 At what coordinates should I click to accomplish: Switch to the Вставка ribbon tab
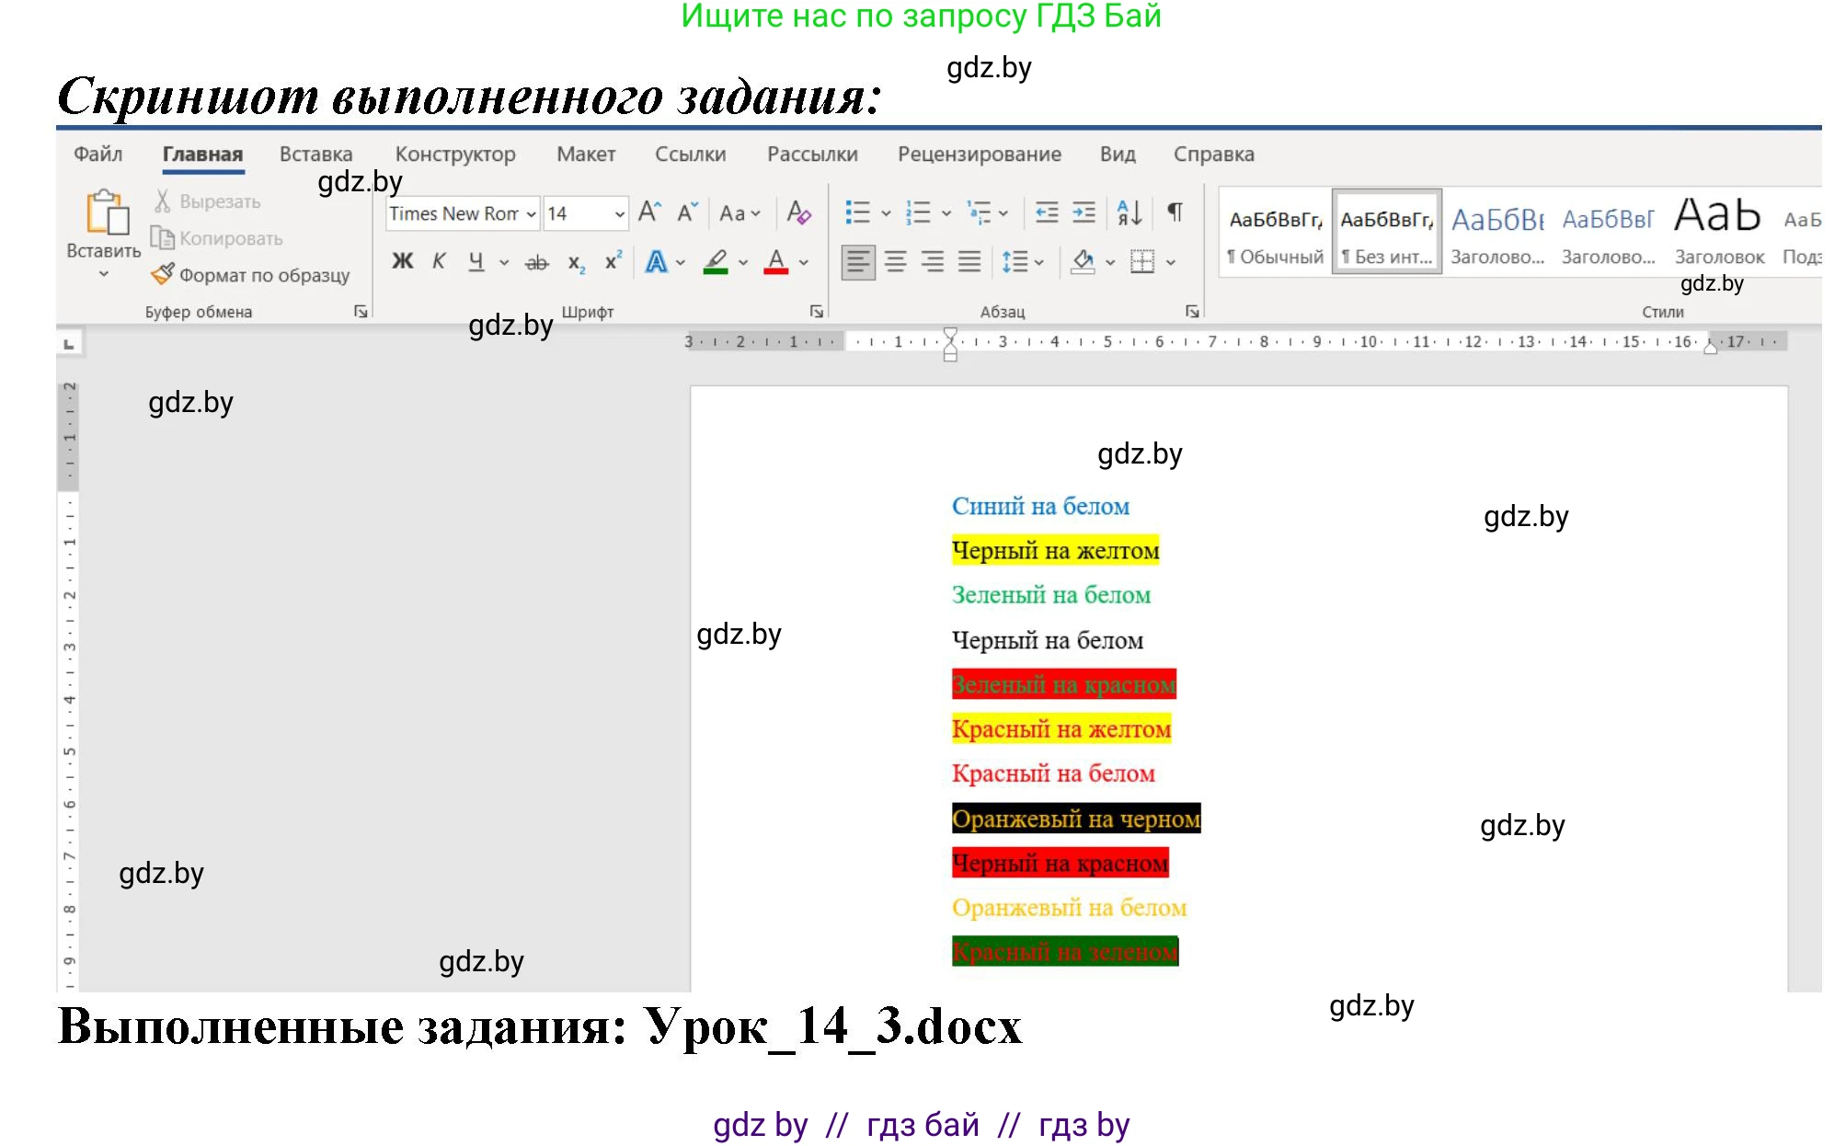click(316, 154)
